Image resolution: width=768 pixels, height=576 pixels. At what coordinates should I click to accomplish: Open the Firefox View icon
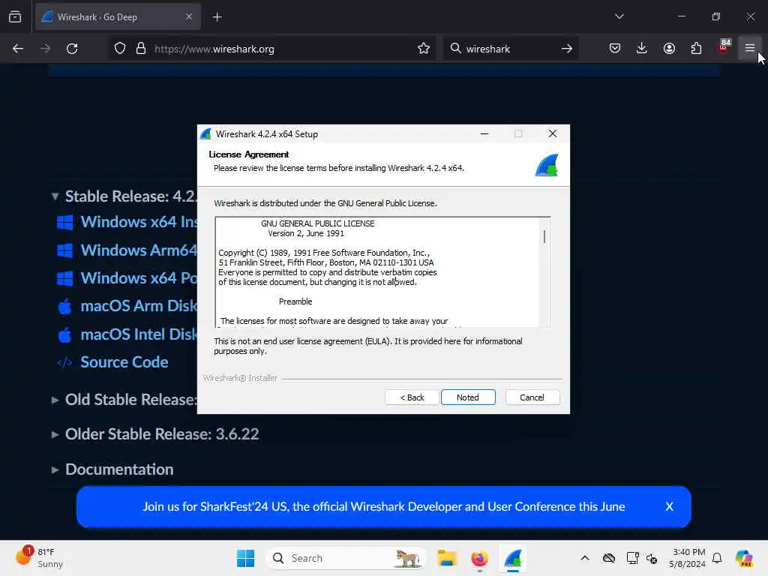[x=15, y=16]
